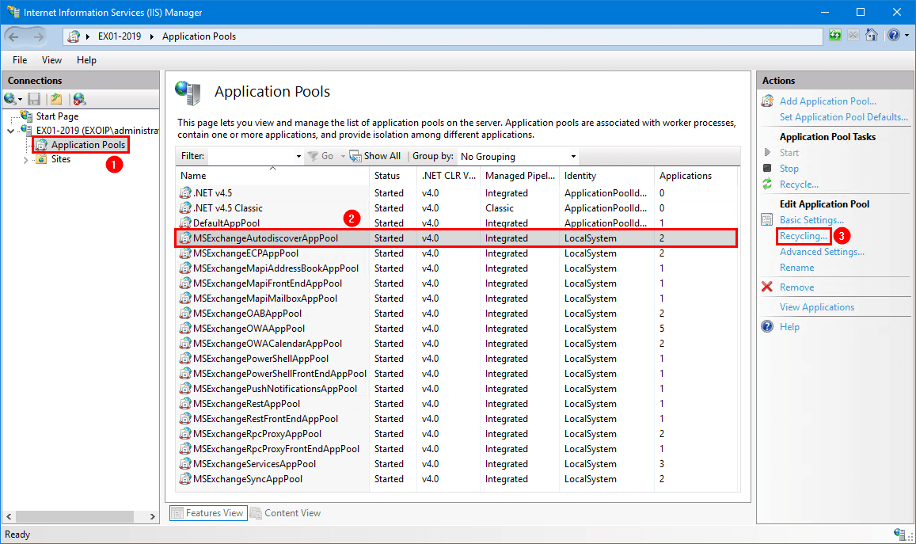This screenshot has height=544, width=916.
Task: Select MSExchangeOWAAppPool row
Action: tap(456, 329)
